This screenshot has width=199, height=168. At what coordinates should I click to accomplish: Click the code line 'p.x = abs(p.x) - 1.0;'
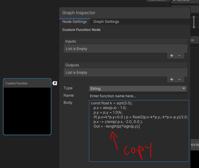tap(110, 108)
